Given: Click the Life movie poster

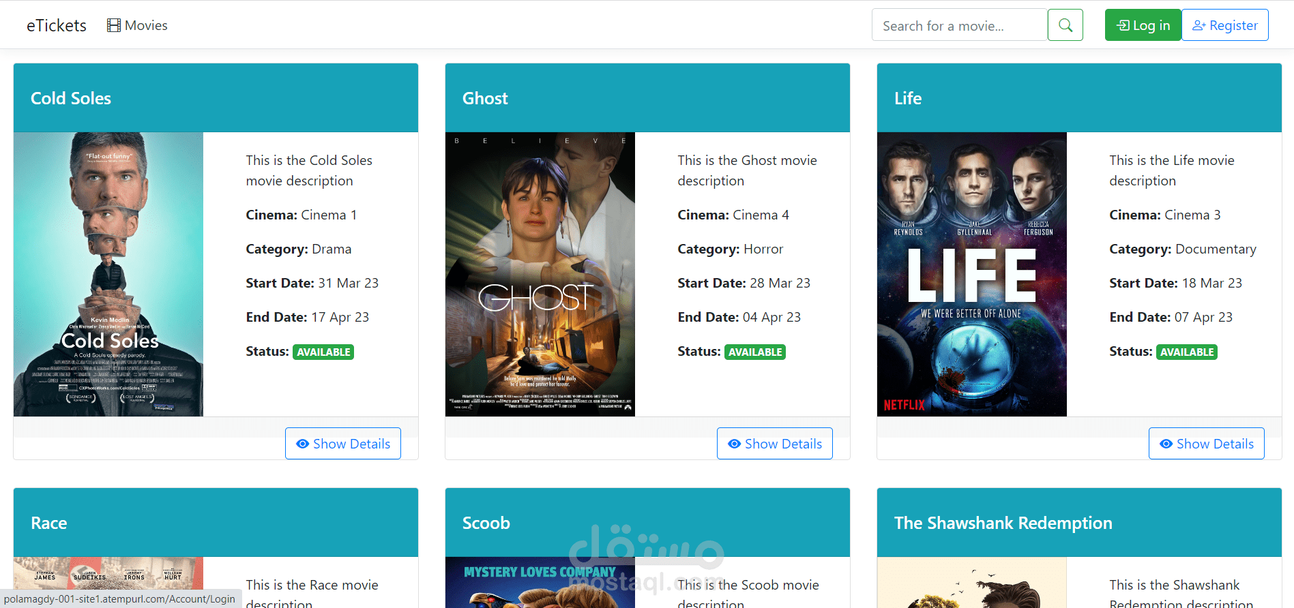Looking at the screenshot, I should (x=972, y=274).
